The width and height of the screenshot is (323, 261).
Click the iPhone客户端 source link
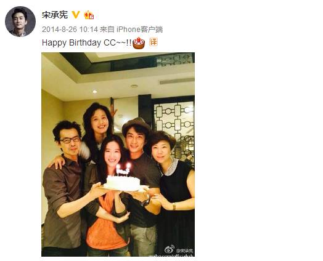pos(140,30)
